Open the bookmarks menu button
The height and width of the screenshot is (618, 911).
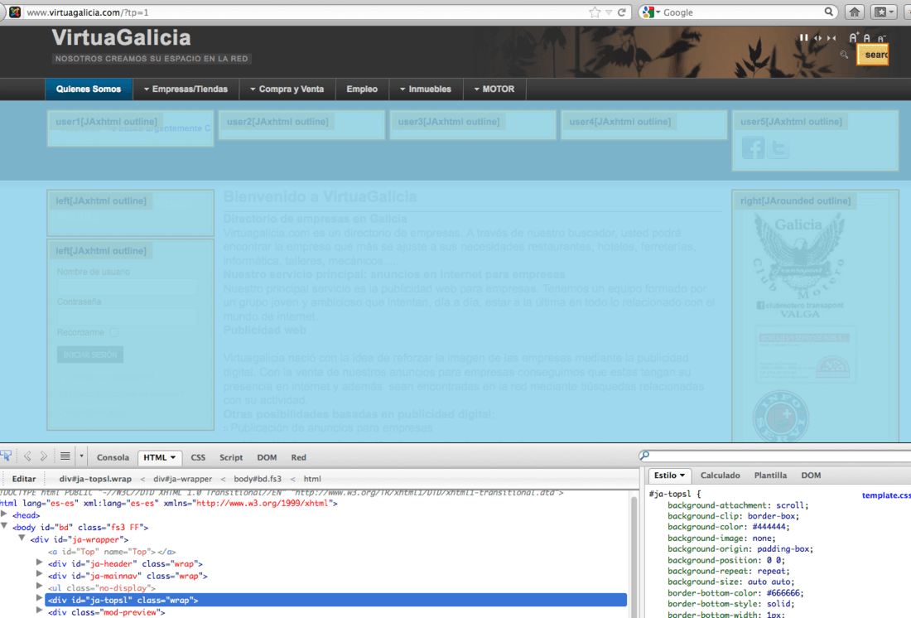point(883,12)
